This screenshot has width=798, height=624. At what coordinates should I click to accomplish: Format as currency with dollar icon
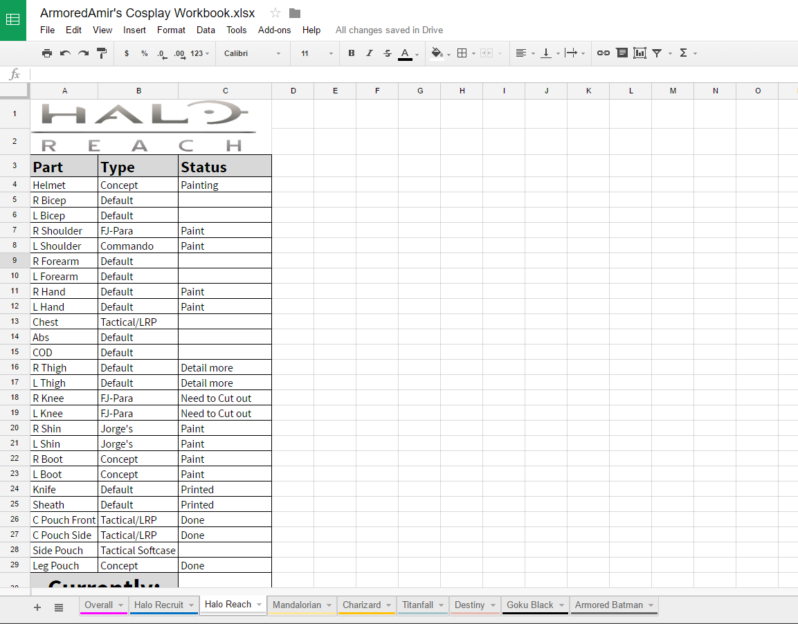(x=126, y=53)
